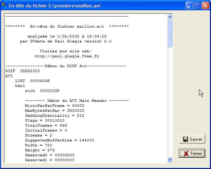The height and width of the screenshot is (169, 211).
Task: Click the TotalFrames = 664 line
Action: point(46,126)
